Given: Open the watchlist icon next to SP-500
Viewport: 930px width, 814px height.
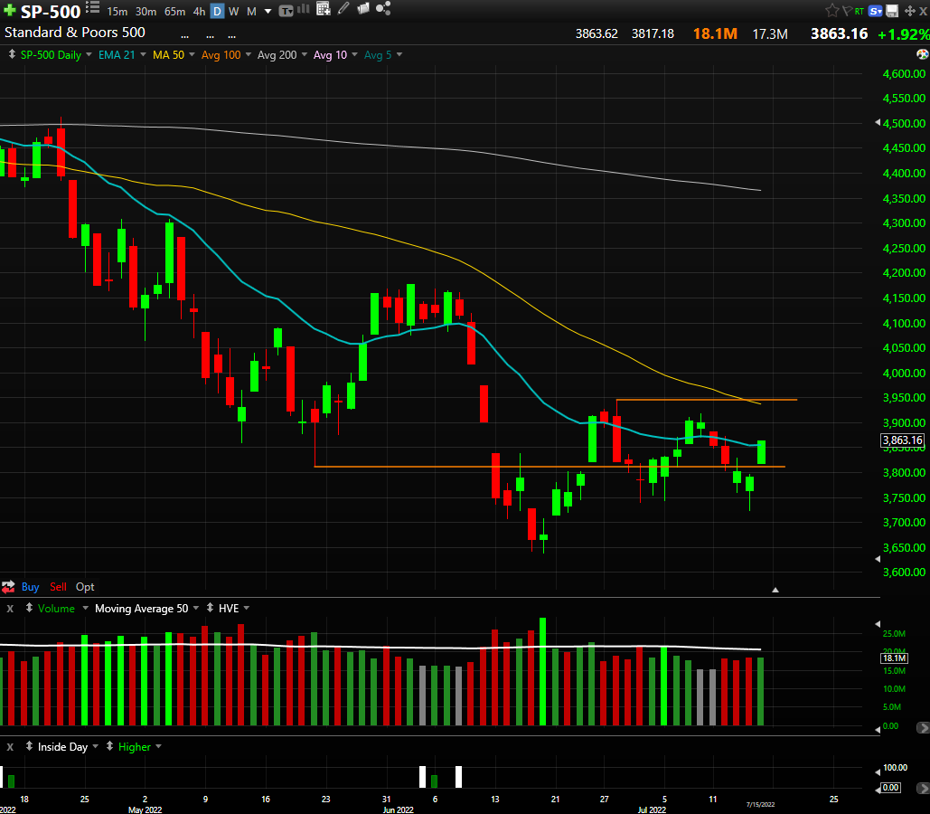Looking at the screenshot, I should pyautogui.click(x=92, y=8).
